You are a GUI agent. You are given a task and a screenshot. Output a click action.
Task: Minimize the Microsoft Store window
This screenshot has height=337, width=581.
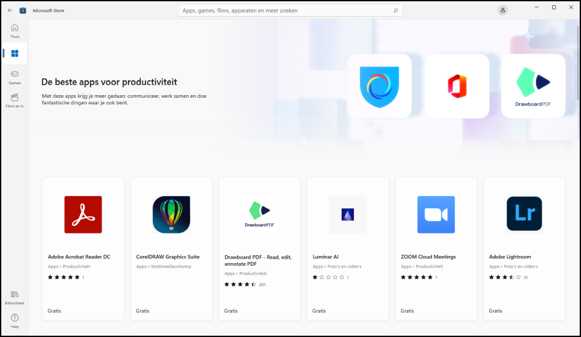coord(537,8)
